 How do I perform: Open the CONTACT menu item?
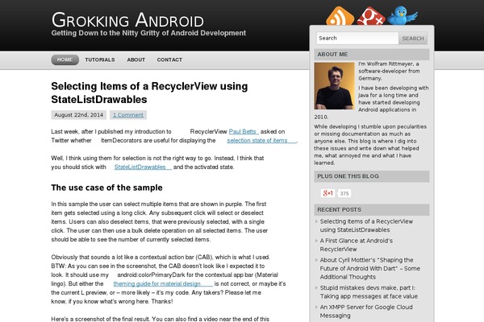tap(169, 60)
